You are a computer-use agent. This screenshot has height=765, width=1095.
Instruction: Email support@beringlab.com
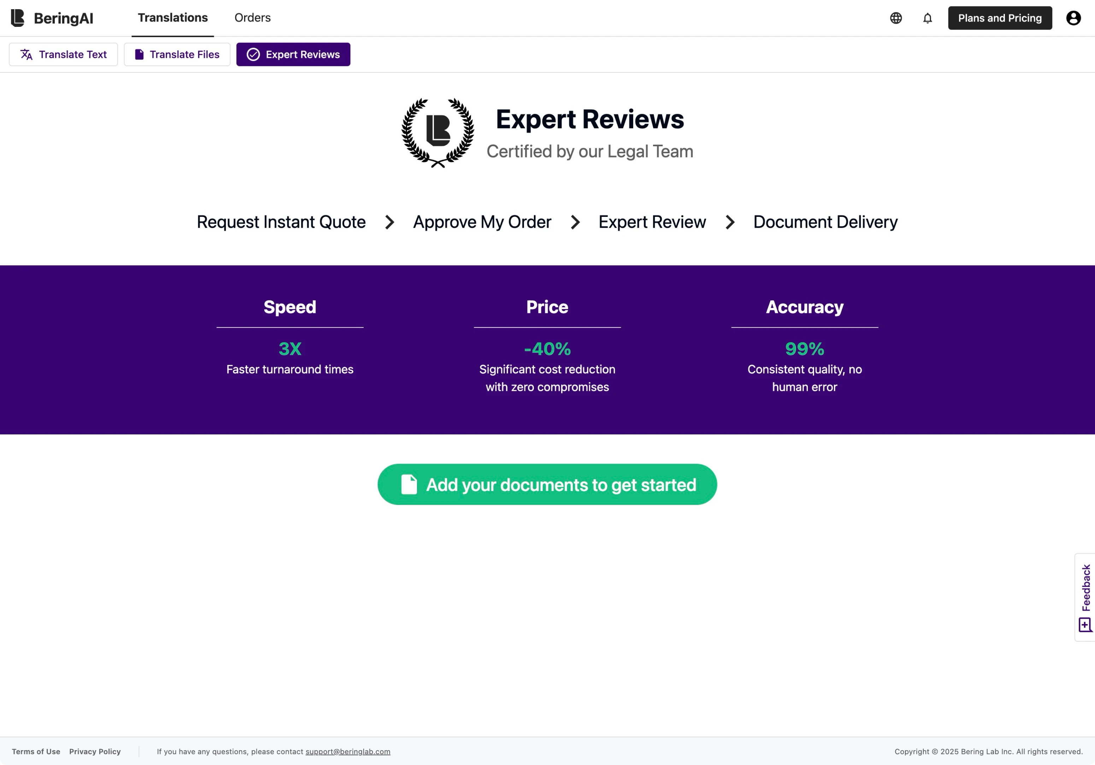point(348,751)
